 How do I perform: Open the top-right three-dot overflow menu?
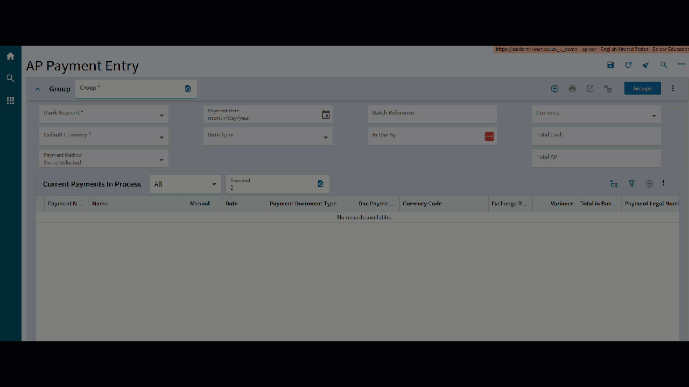(x=681, y=64)
